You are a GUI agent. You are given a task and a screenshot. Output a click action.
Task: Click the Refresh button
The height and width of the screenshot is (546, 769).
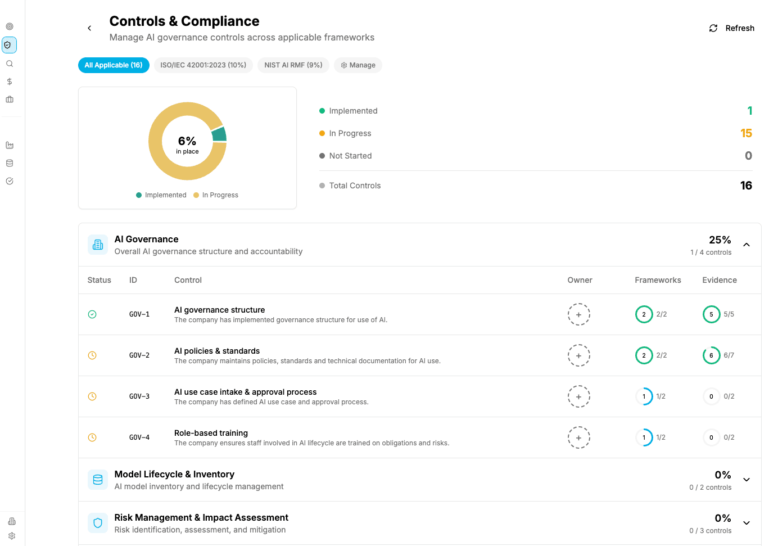tap(731, 28)
